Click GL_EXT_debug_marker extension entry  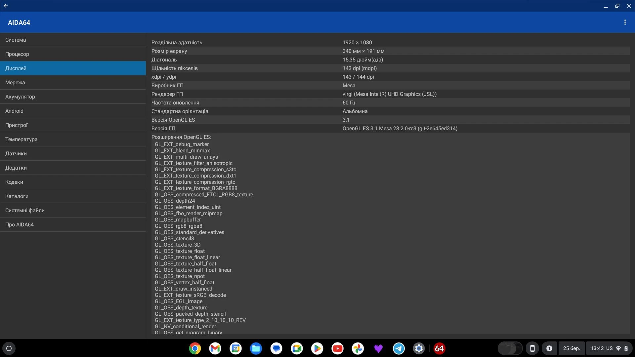pos(182,144)
